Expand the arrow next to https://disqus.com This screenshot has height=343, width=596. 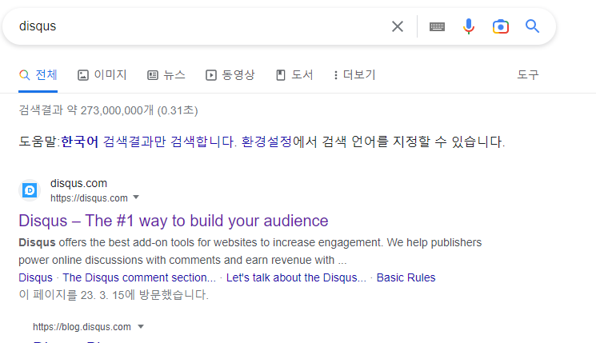point(136,197)
